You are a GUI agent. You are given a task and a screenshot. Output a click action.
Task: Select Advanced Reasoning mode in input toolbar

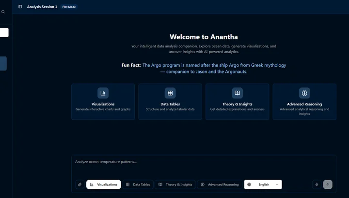220,184
